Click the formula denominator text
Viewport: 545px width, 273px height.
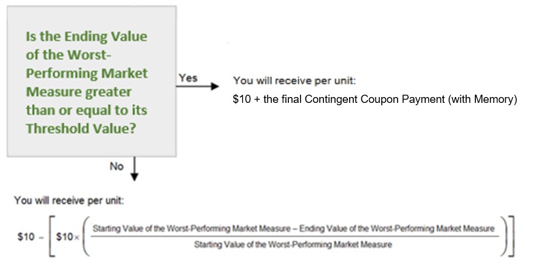[x=293, y=244]
